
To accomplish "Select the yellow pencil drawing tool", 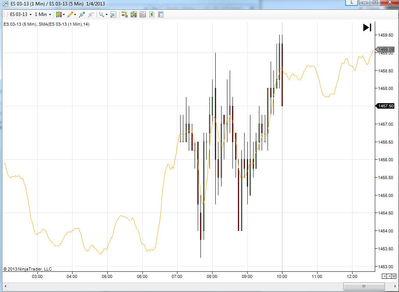I will point(70,14).
